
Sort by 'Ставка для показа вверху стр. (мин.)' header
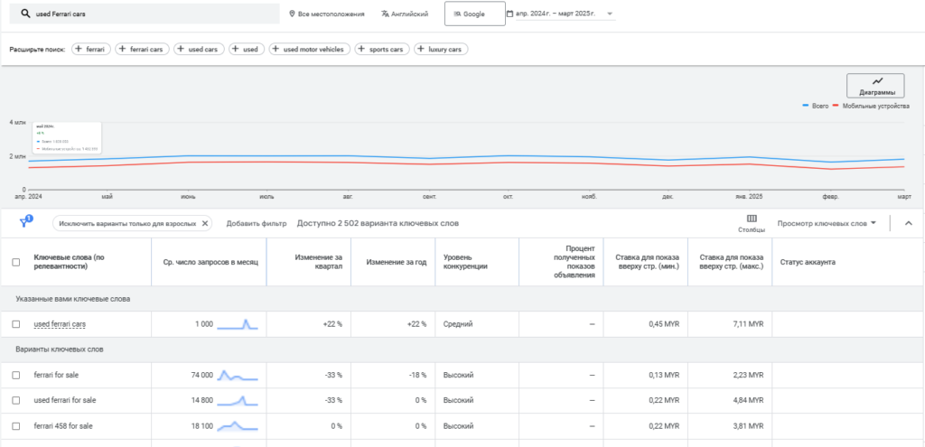click(x=647, y=262)
